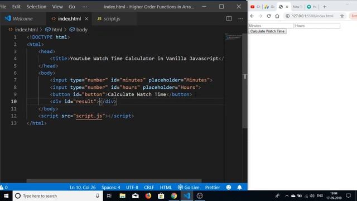
Task: Open a new Chrome tab with plus
Action: (325, 7)
